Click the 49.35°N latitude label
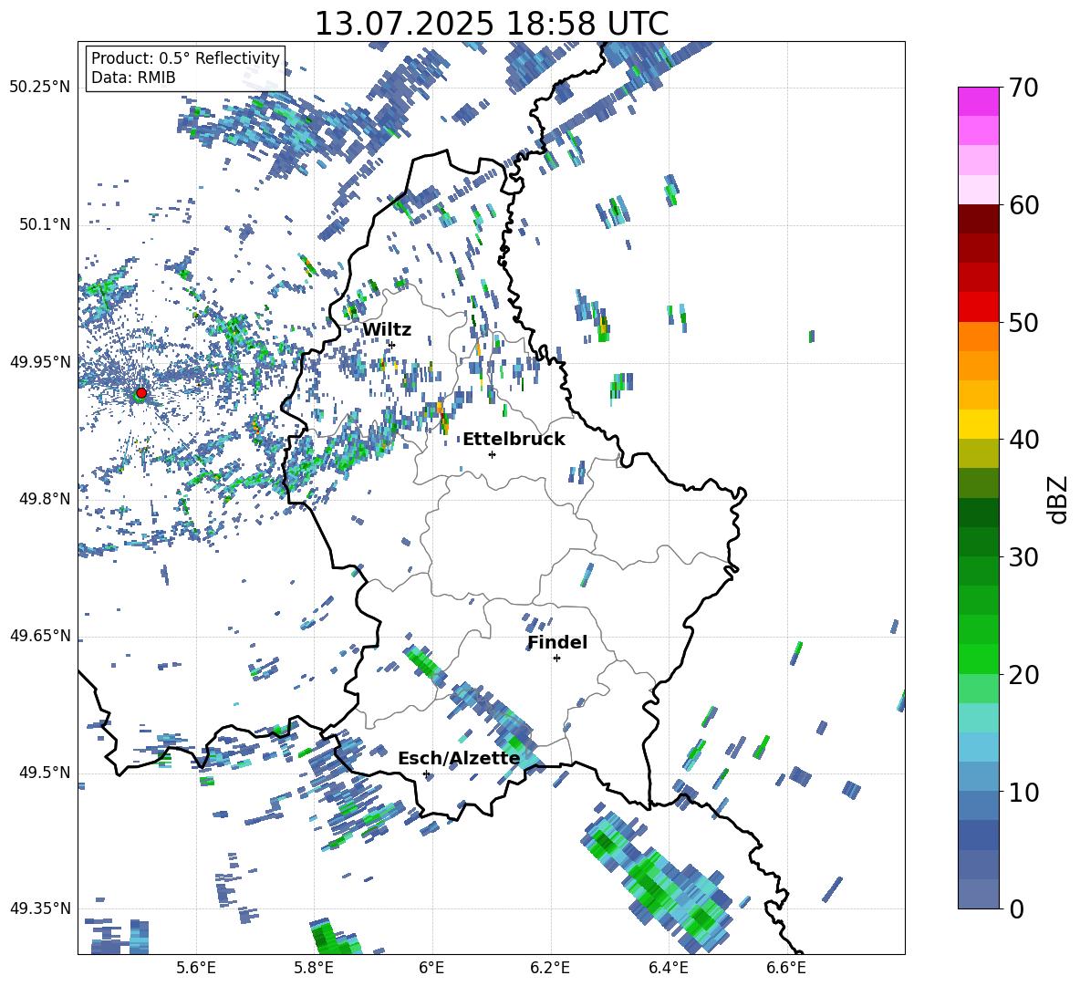The width and height of the screenshot is (1080, 986). coord(40,908)
